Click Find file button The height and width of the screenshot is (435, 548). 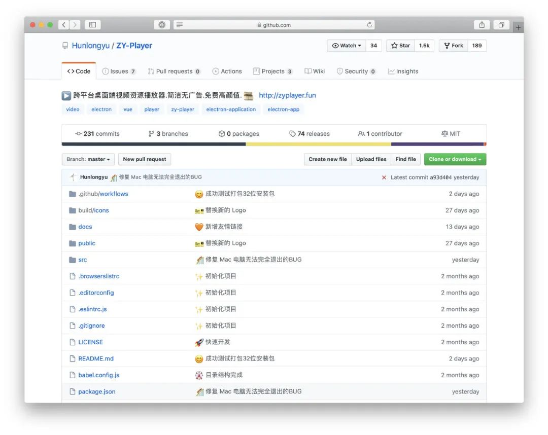(x=406, y=159)
